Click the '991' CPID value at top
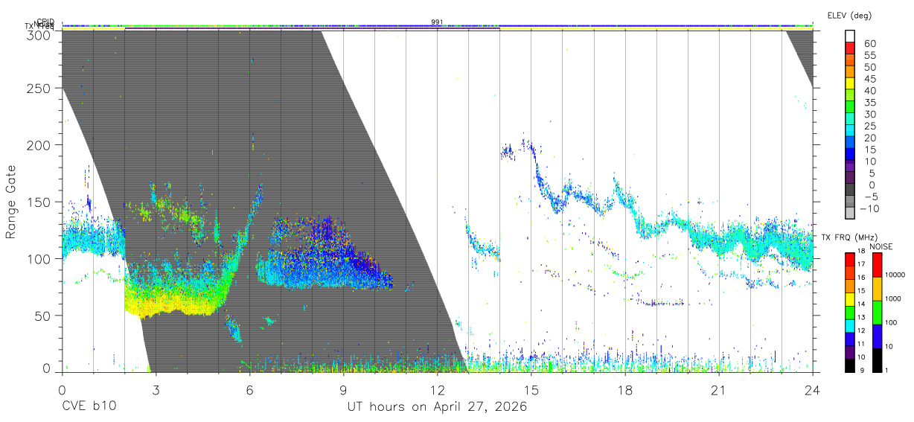 point(437,22)
